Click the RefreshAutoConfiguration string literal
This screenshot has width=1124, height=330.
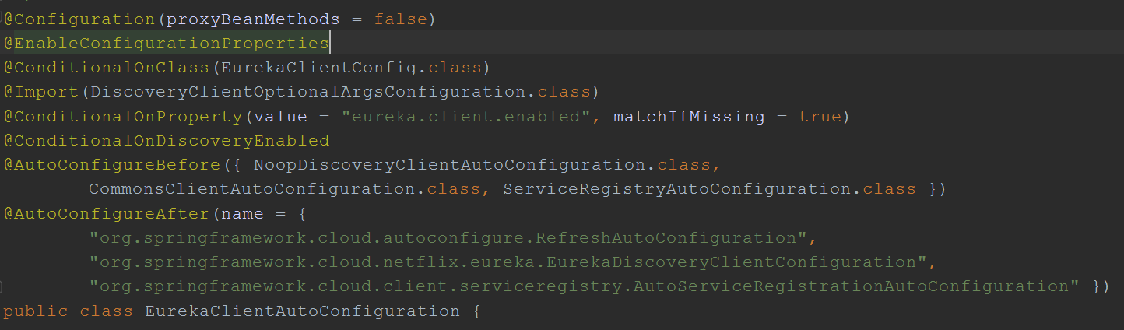point(449,237)
